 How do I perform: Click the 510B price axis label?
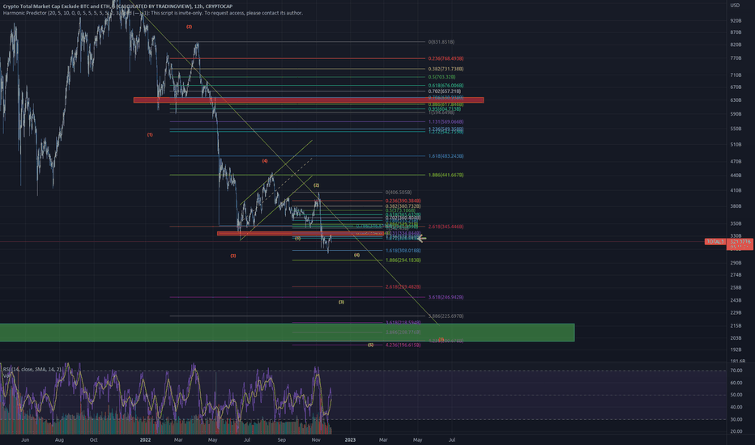pyautogui.click(x=736, y=145)
